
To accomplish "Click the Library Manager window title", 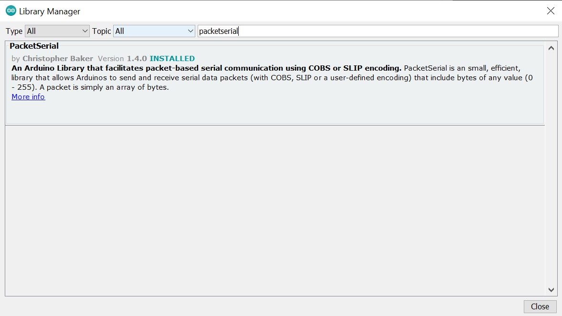I will coord(50,11).
